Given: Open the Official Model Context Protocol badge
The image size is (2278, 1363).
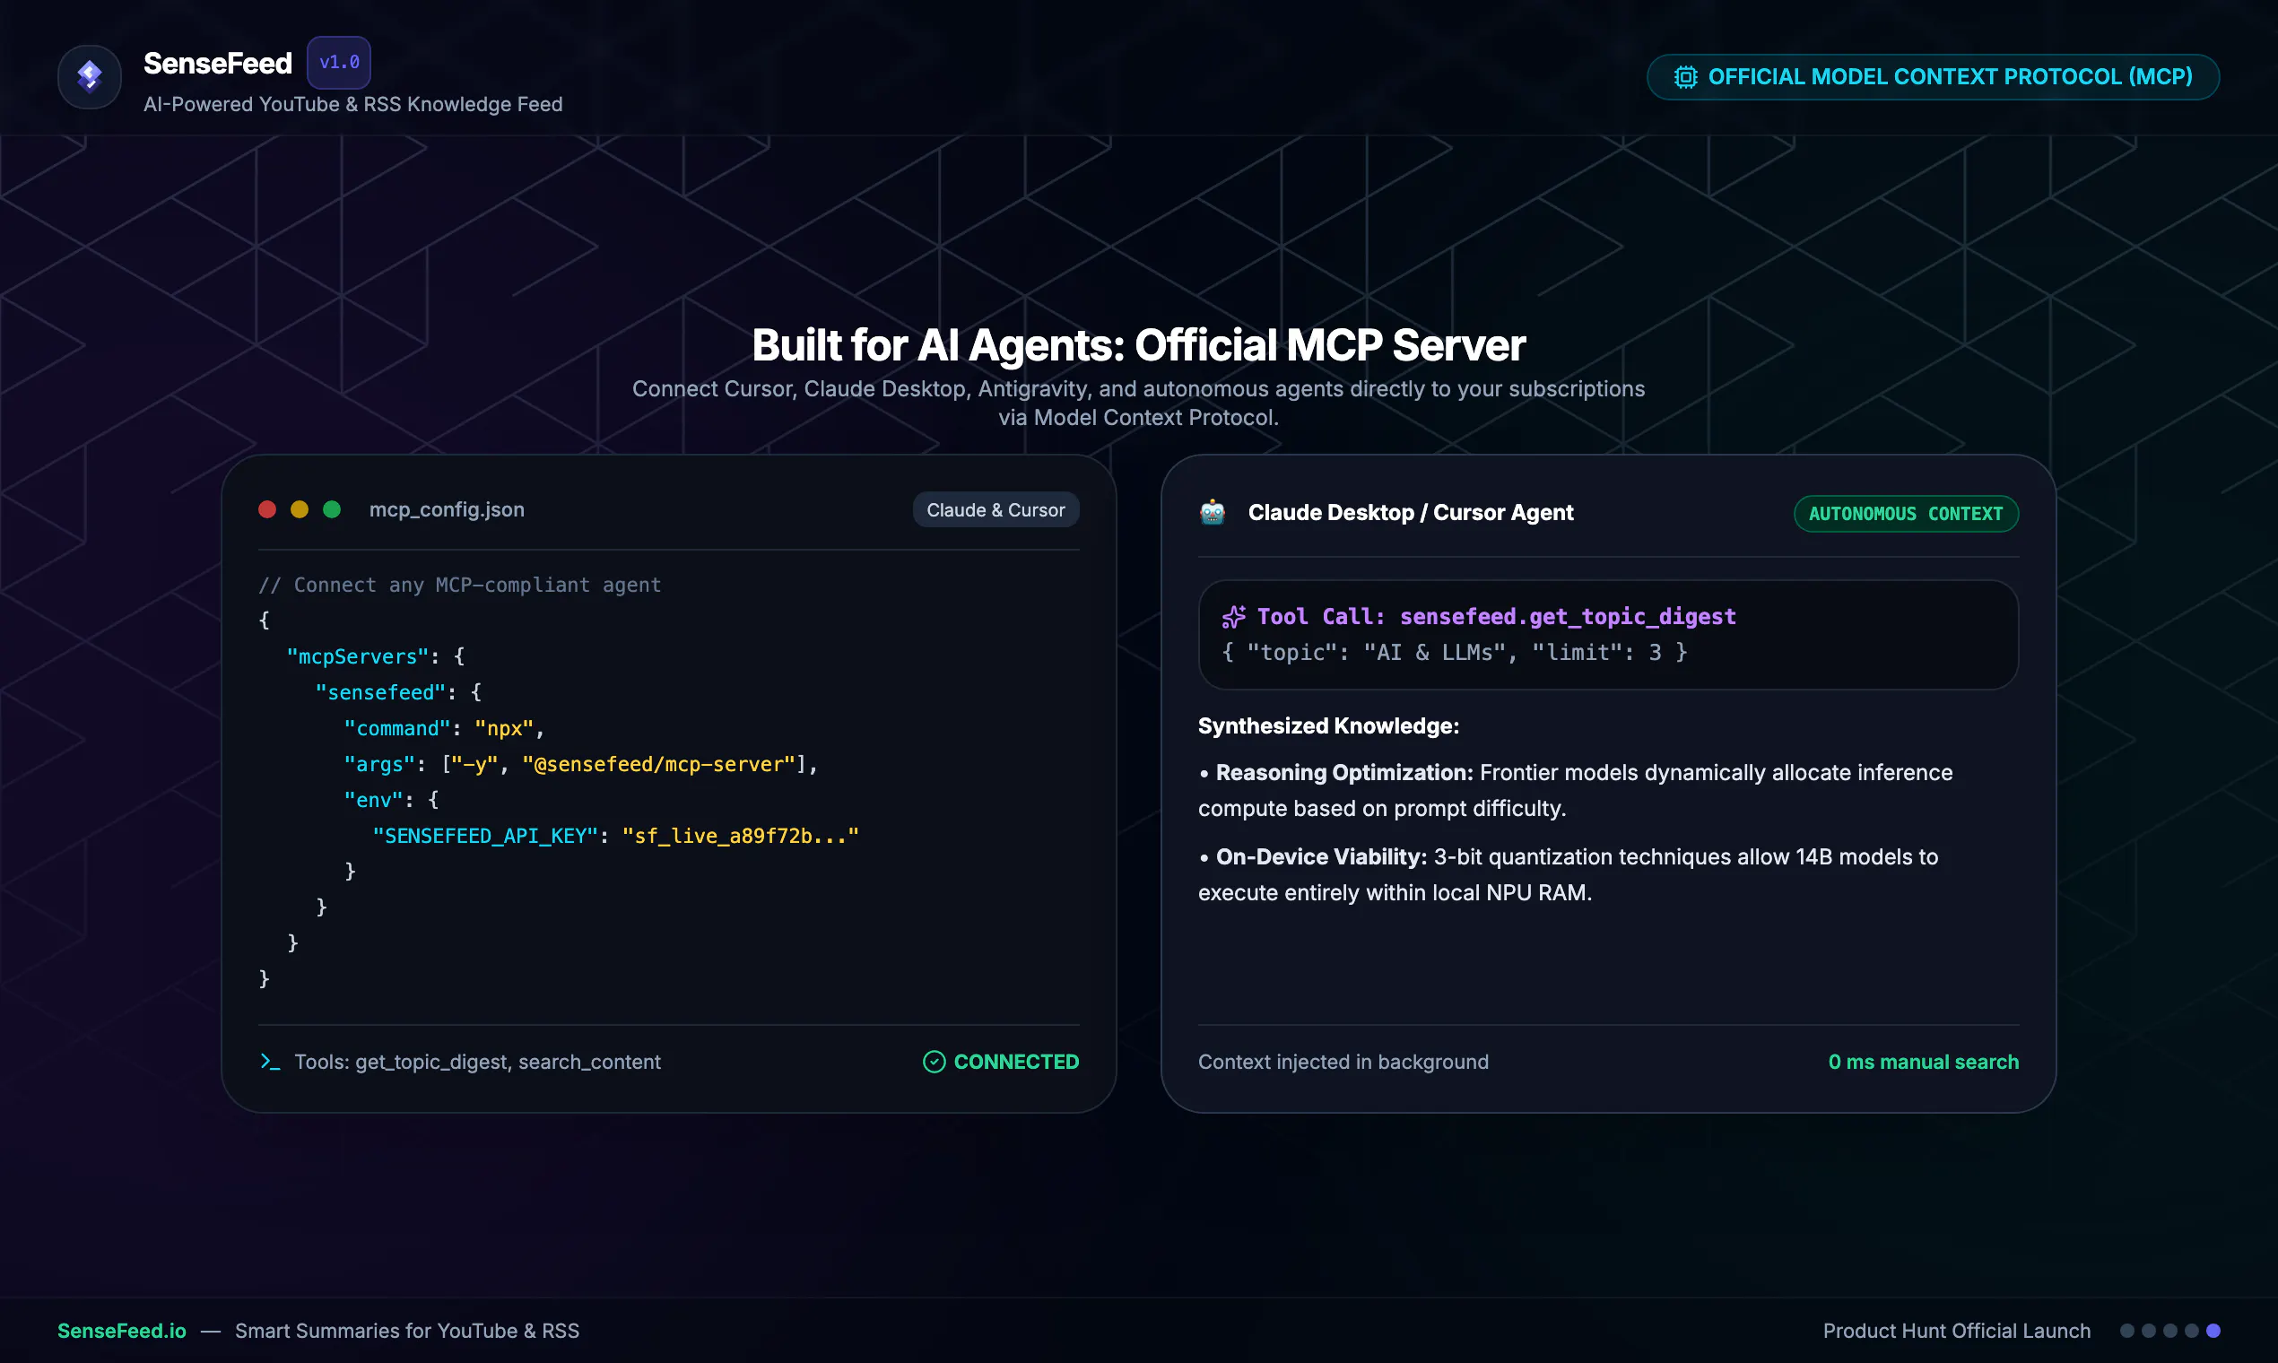Looking at the screenshot, I should [x=1933, y=77].
